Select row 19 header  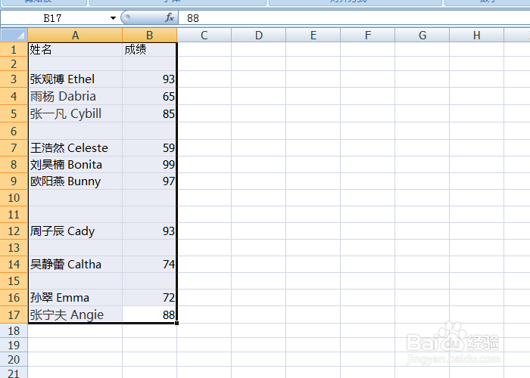[x=14, y=345]
